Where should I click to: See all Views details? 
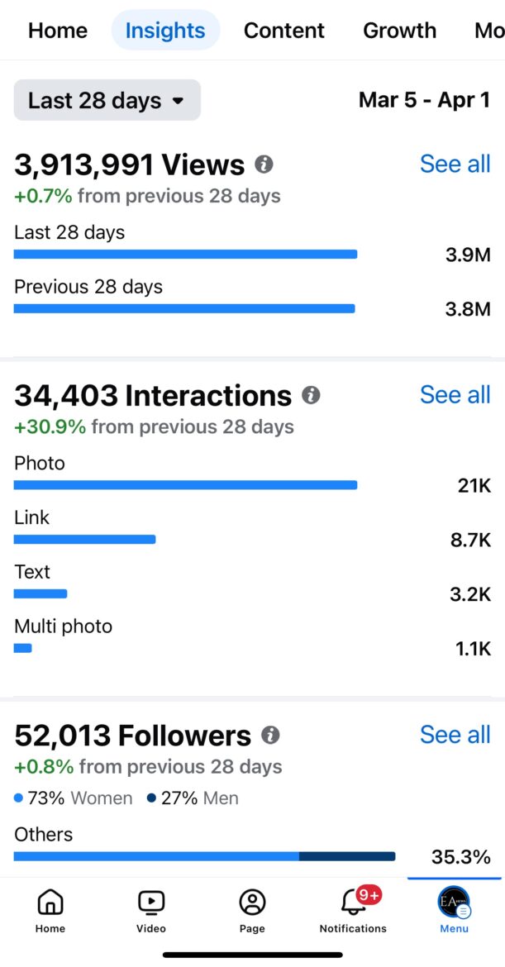455,164
